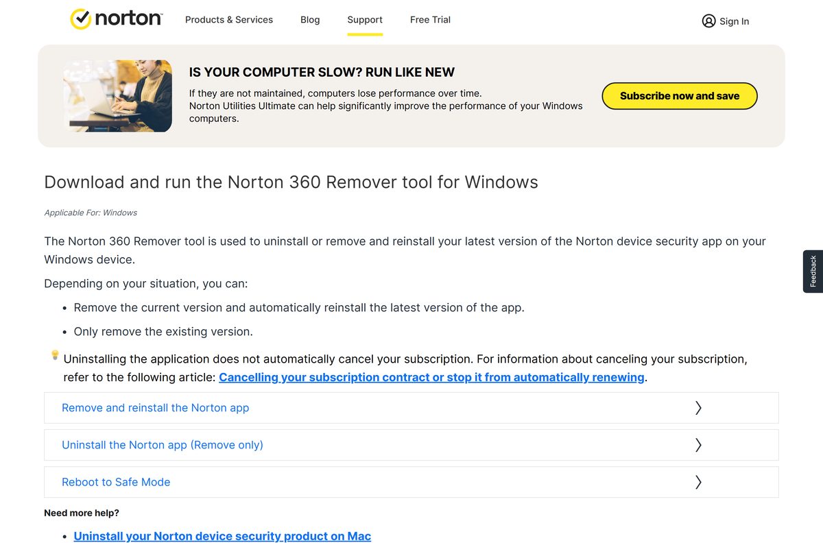
Task: Click the Applicable For: Windows text
Action: click(x=91, y=213)
